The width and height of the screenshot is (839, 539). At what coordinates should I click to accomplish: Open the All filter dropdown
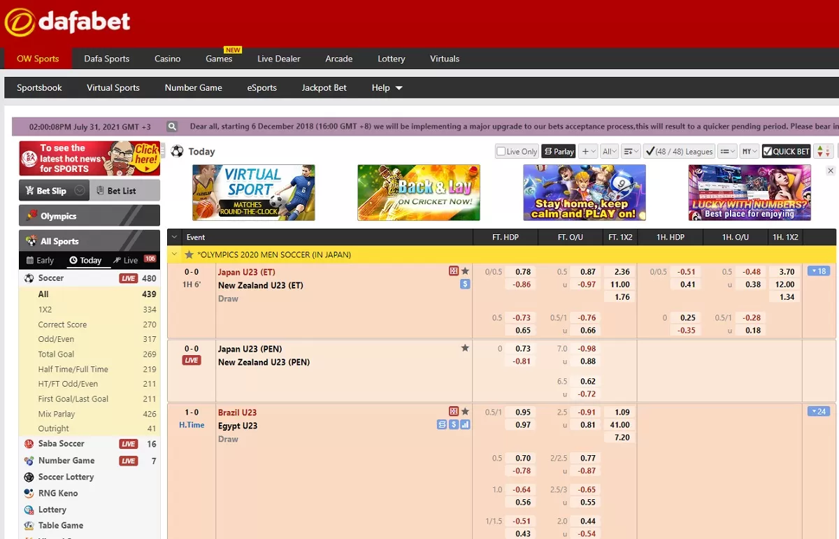tap(610, 151)
